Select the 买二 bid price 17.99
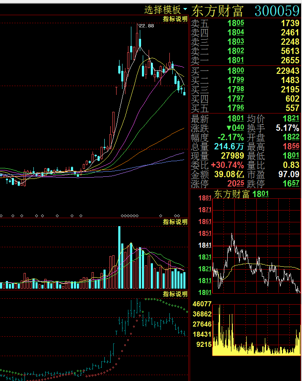Viewport: 302px width, 381px height. 236,80
